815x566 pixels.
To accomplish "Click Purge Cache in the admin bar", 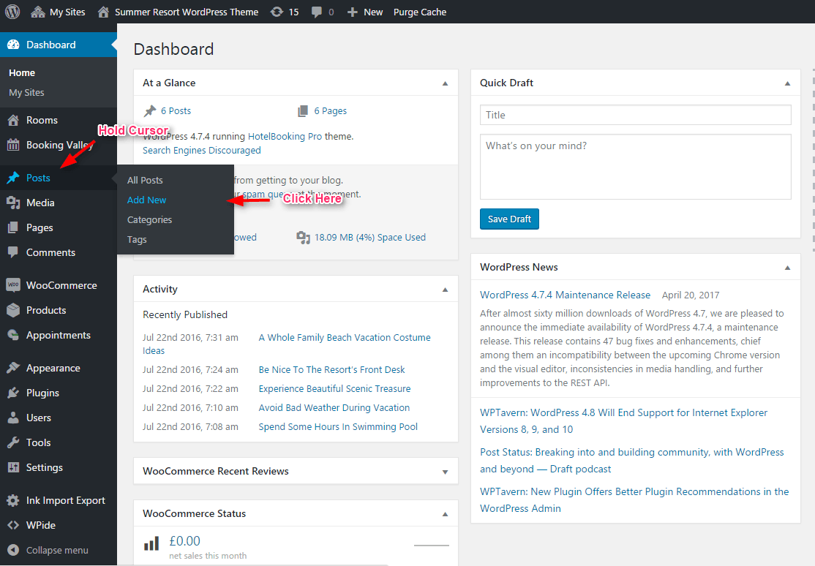I will pos(420,12).
